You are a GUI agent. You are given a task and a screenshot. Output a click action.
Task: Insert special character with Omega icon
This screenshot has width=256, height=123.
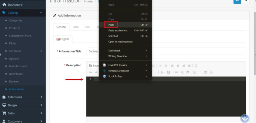[196, 66]
